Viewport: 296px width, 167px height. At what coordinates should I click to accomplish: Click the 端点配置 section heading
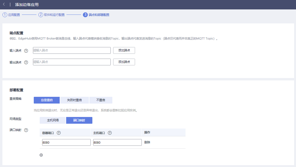coord(16,33)
